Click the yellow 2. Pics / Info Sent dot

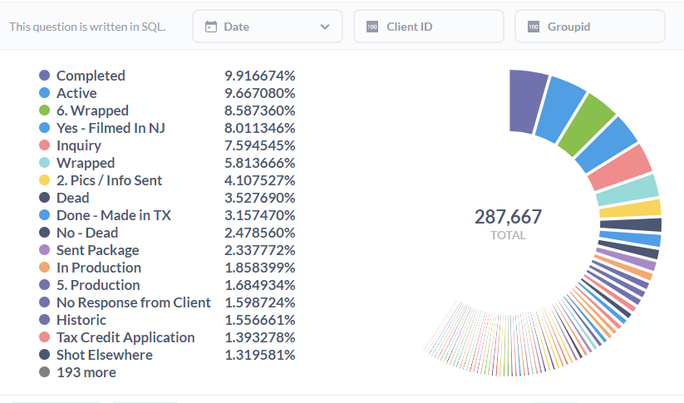point(45,180)
